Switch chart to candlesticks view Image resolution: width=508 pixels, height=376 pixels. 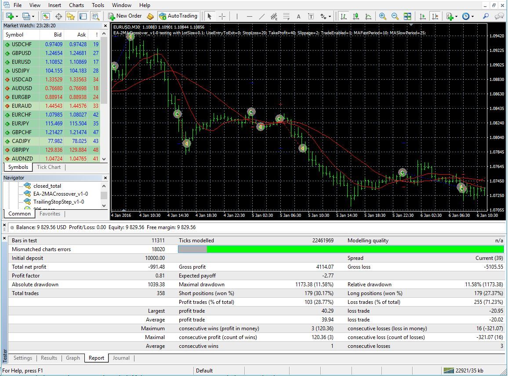(x=356, y=16)
